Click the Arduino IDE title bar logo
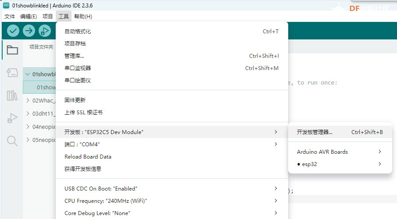This screenshot has height=219, width=397. [6, 5]
